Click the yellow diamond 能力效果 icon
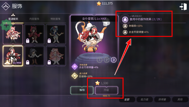This screenshot has height=107, width=189. point(75,76)
